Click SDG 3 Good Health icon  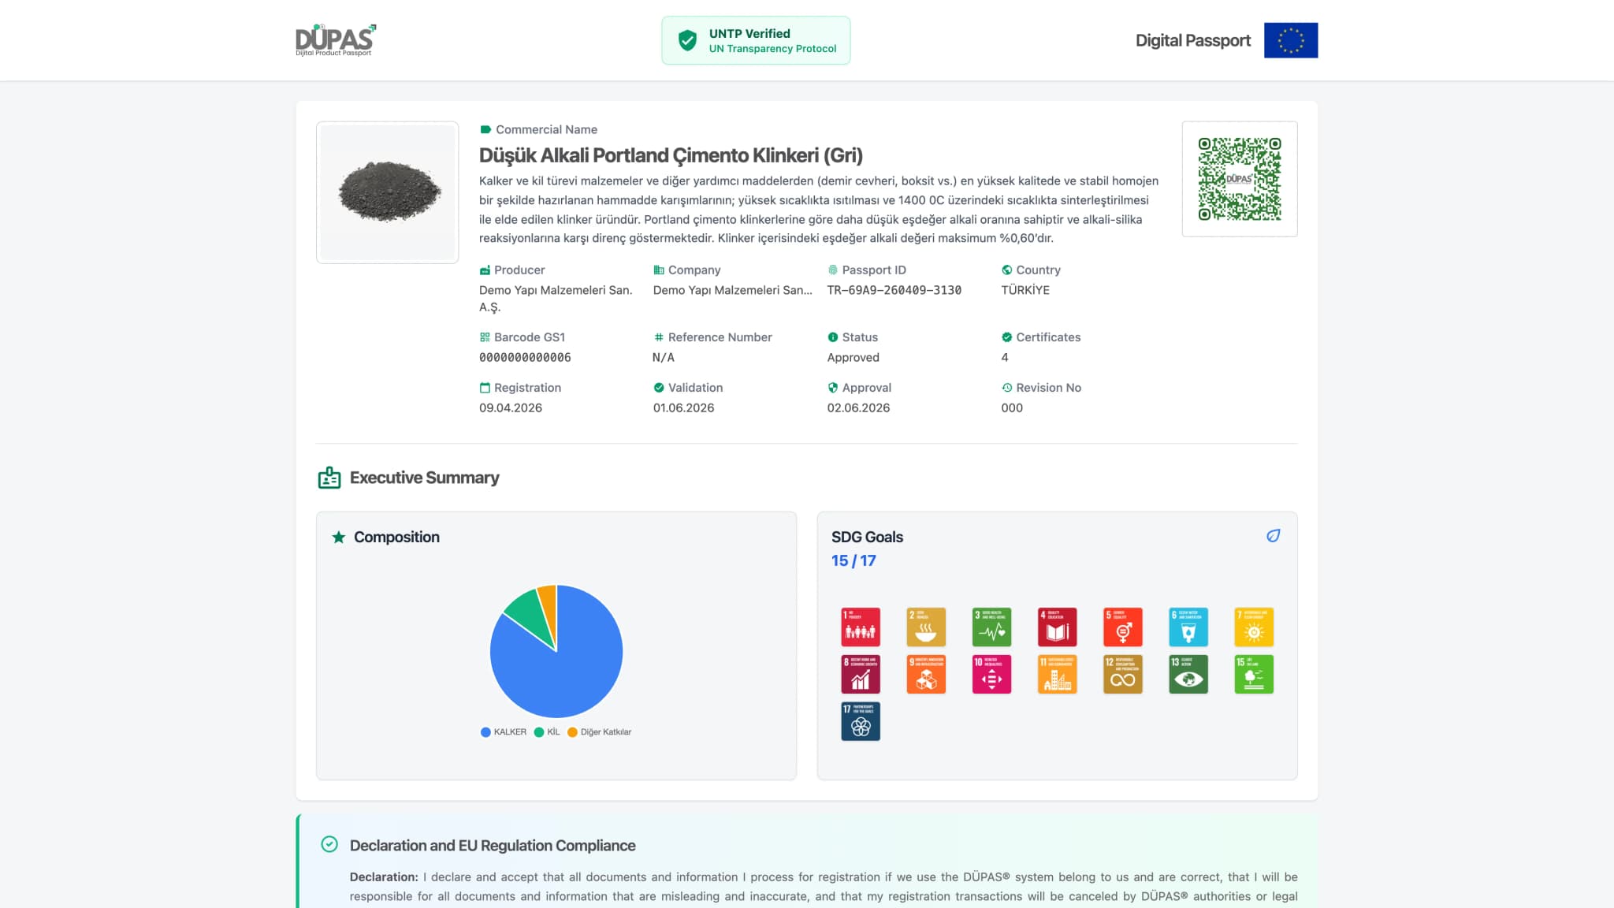pyautogui.click(x=991, y=627)
